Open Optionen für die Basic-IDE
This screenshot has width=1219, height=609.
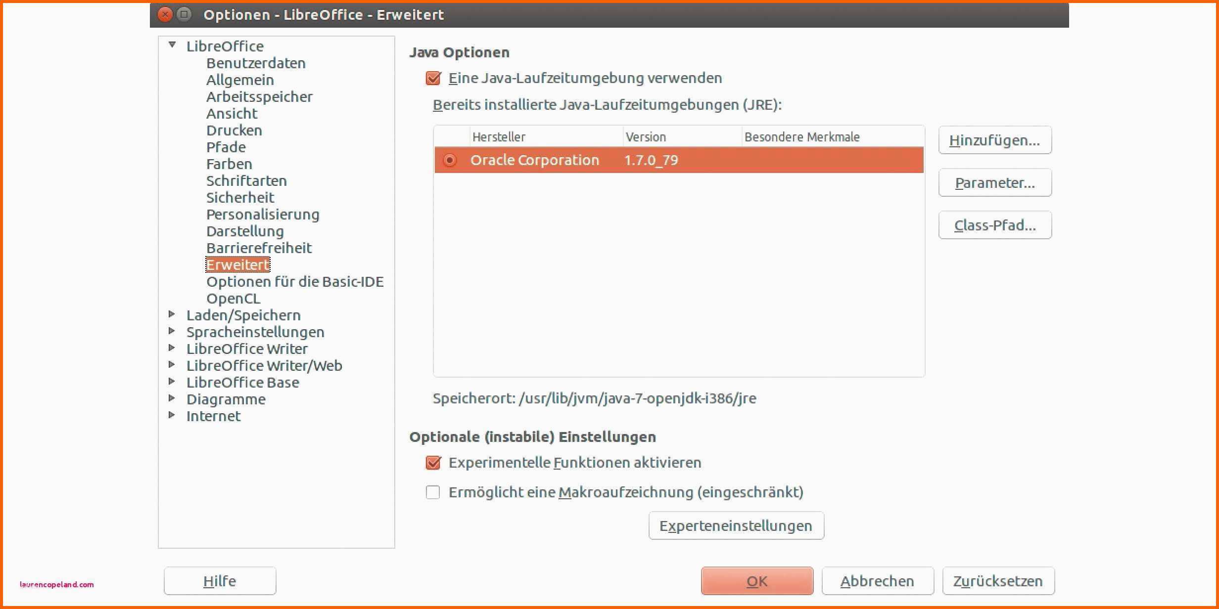pyautogui.click(x=295, y=282)
